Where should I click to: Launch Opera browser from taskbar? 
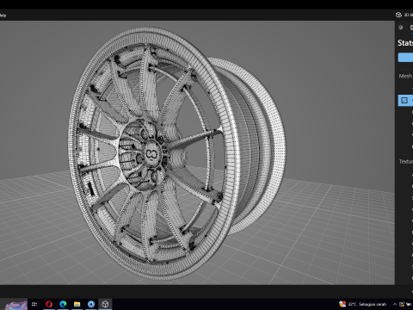pos(49,304)
